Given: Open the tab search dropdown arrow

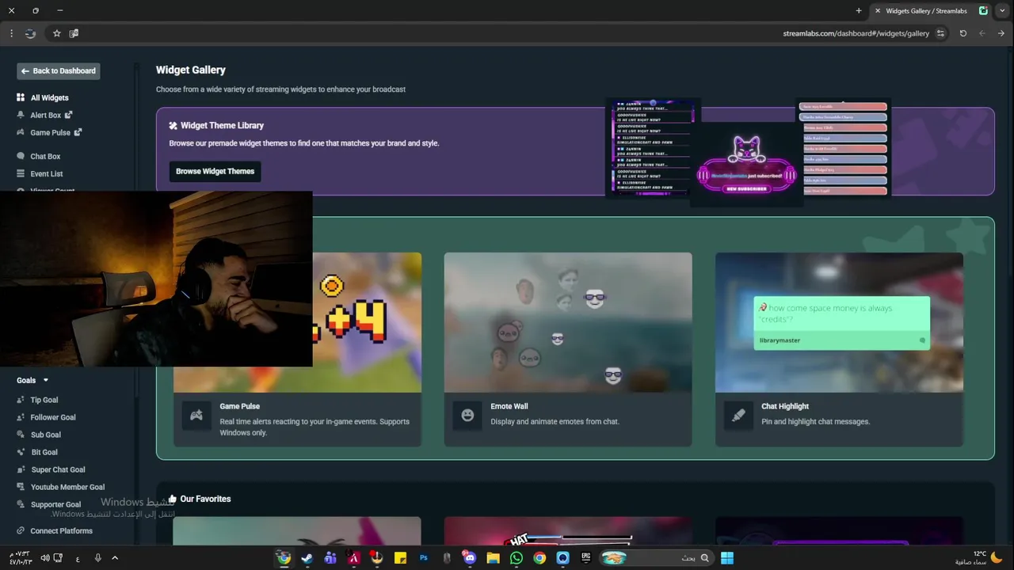Looking at the screenshot, I should click(x=1001, y=11).
